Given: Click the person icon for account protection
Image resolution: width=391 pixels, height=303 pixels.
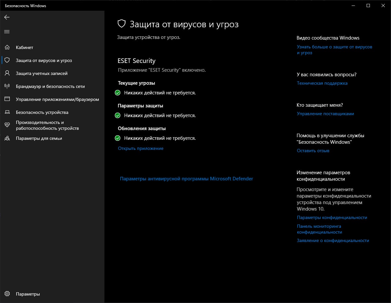Looking at the screenshot, I should click(x=7, y=73).
